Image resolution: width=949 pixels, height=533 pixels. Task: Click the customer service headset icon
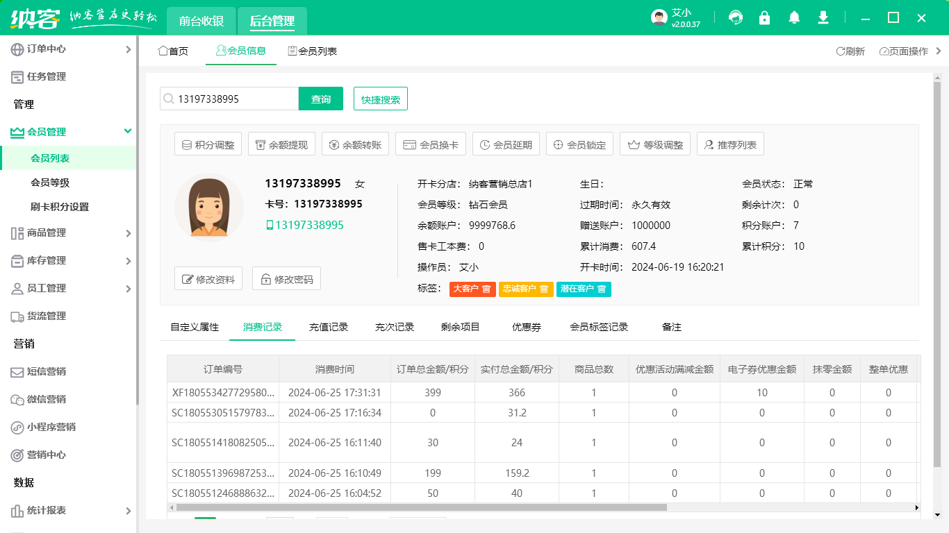(736, 18)
